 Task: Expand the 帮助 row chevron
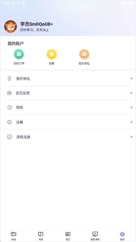point(131,107)
